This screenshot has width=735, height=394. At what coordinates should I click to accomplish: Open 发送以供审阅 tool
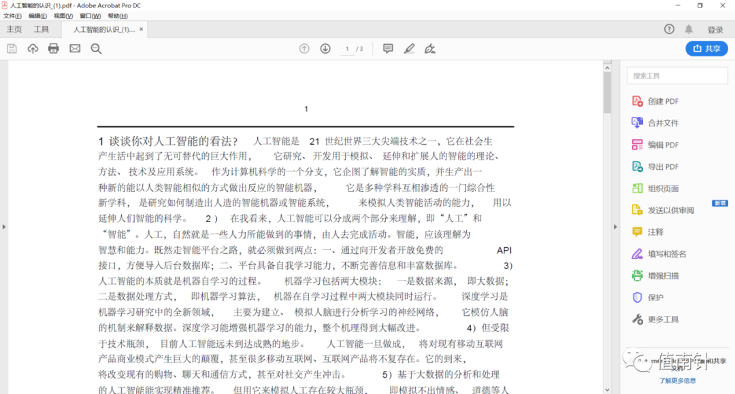(663, 210)
